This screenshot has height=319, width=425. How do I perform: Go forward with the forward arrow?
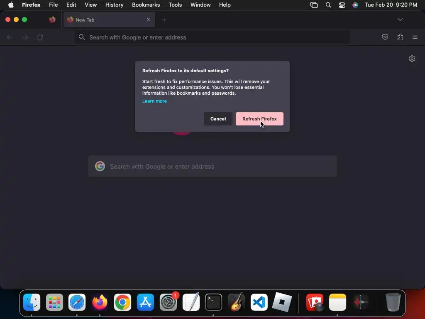[x=25, y=37]
